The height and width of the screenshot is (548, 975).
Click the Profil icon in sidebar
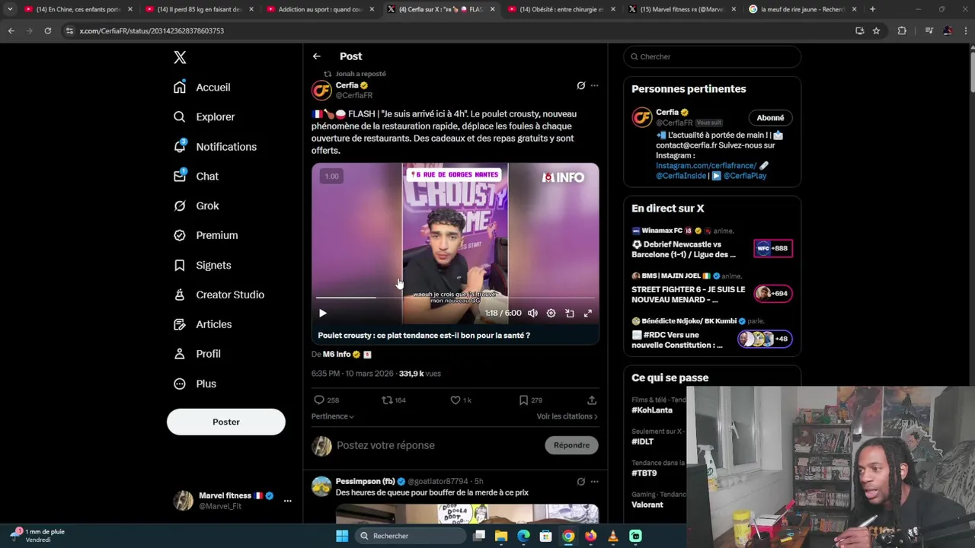pos(180,354)
